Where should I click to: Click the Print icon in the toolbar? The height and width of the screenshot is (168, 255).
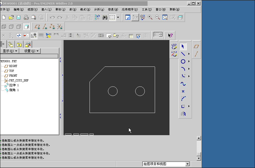click(x=26, y=17)
